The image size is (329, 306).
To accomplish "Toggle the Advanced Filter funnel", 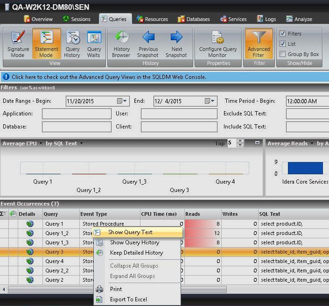I will 259,43.
